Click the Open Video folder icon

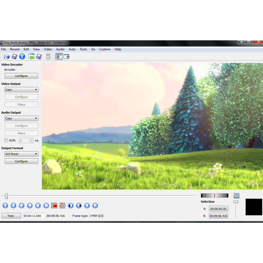[x=7, y=56]
